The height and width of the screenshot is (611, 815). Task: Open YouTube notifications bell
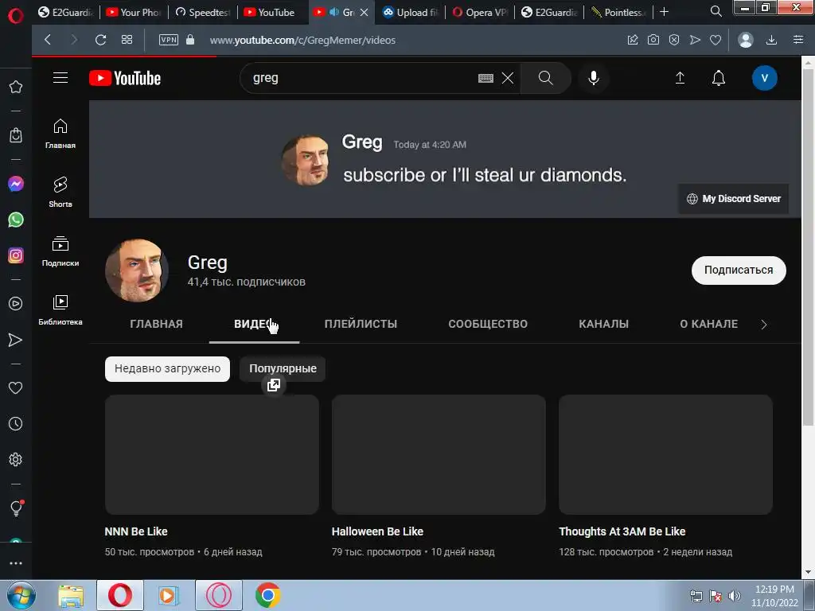pos(719,78)
